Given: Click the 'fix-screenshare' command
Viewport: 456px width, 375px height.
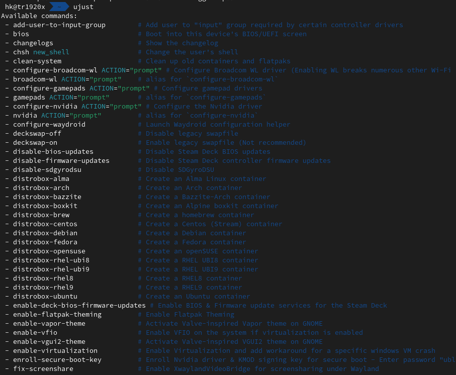Looking at the screenshot, I should [43, 368].
